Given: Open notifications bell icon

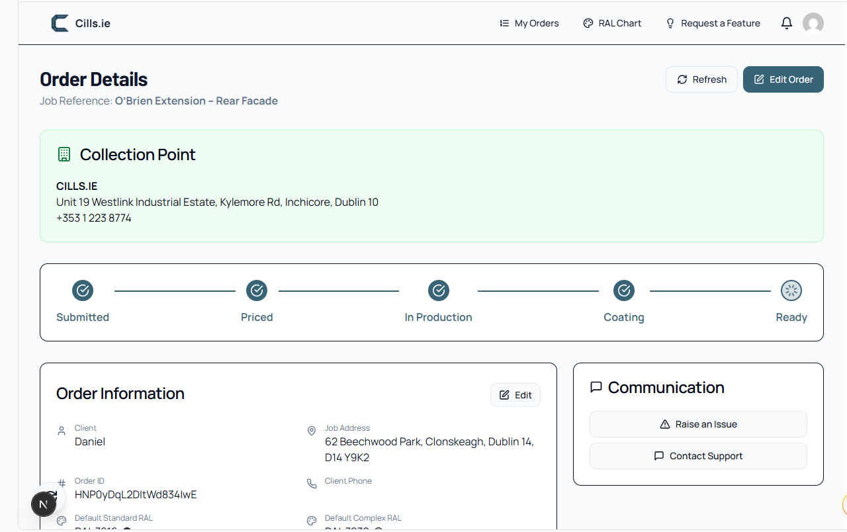Looking at the screenshot, I should point(787,23).
